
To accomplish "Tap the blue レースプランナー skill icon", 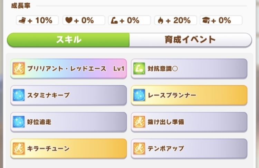I will [139, 95].
